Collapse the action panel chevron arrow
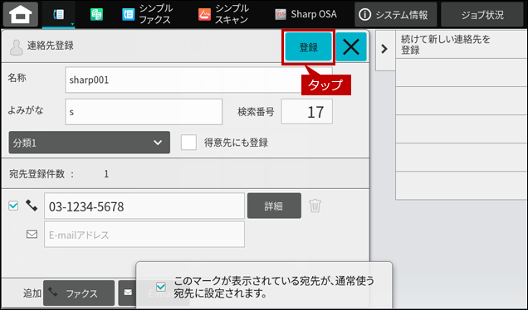Screen dimensions: 528x310 (384, 49)
